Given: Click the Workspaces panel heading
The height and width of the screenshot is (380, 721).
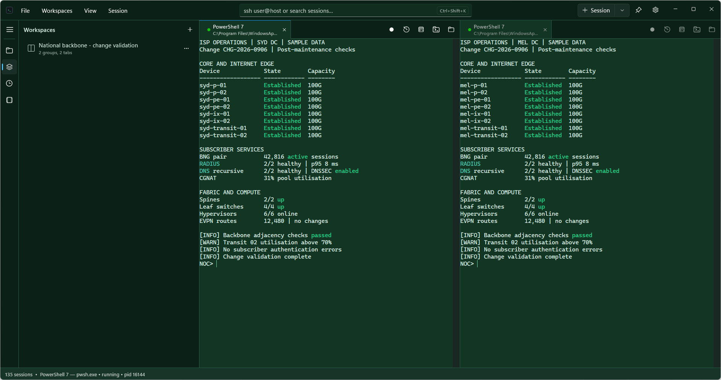Looking at the screenshot, I should pos(40,30).
